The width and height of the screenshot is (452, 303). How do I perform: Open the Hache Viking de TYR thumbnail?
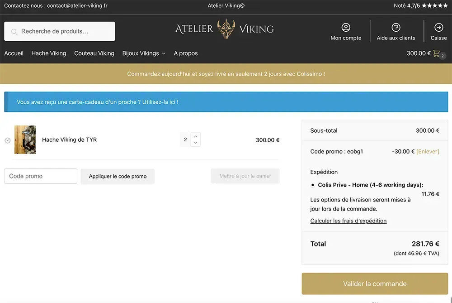[25, 139]
